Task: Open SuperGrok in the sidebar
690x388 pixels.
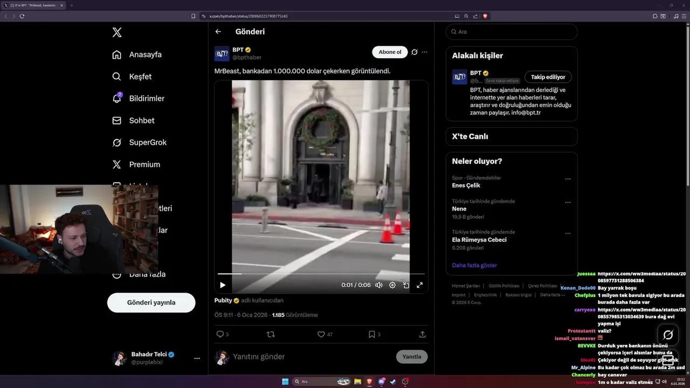Action: pyautogui.click(x=140, y=142)
